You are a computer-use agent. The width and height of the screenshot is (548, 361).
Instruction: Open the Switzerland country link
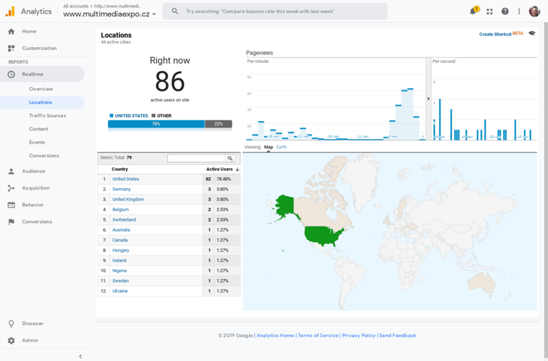(x=124, y=219)
